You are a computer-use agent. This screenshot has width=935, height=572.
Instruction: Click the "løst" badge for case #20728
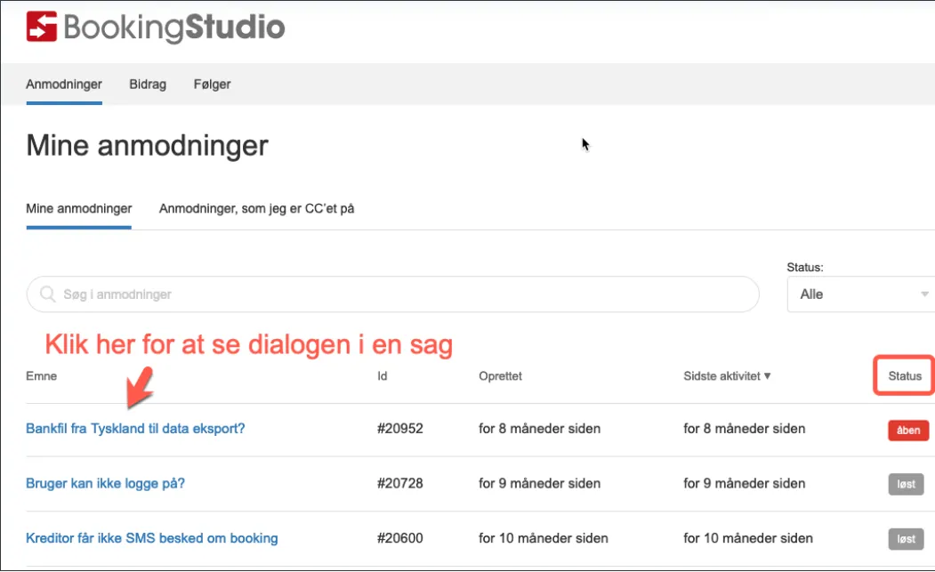point(907,484)
